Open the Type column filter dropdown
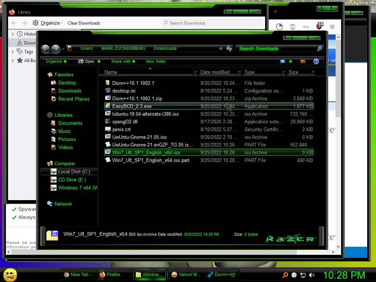The image size is (376, 282). [x=283, y=72]
